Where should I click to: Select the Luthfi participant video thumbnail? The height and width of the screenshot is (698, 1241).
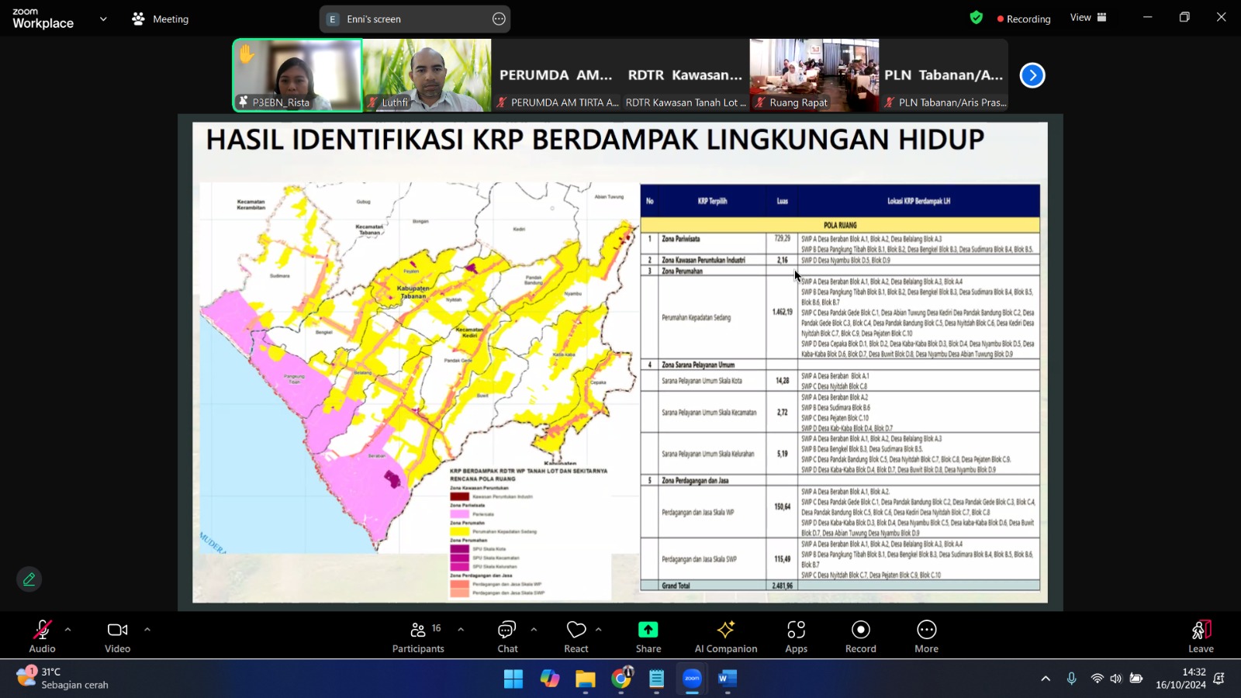[x=427, y=75]
